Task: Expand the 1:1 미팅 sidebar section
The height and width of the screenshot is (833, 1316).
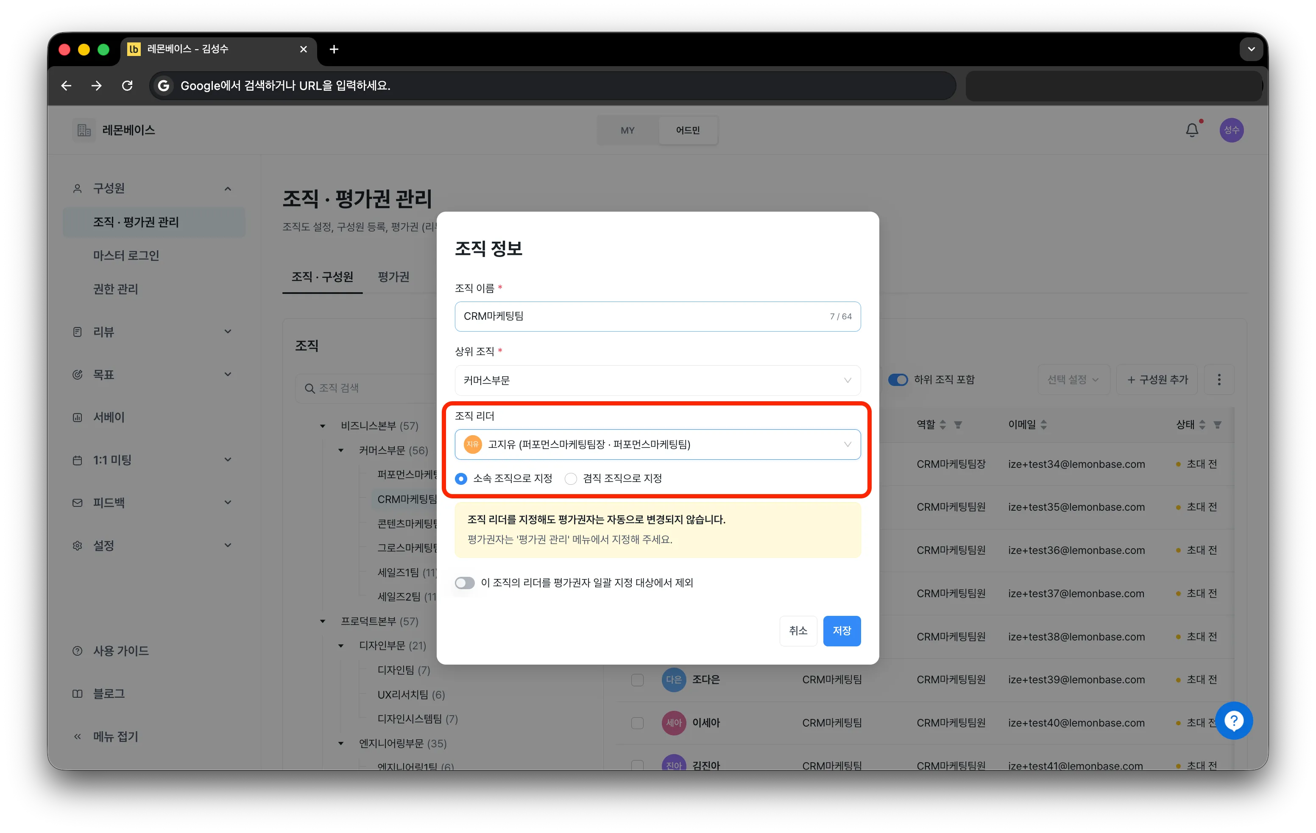Action: 228,460
